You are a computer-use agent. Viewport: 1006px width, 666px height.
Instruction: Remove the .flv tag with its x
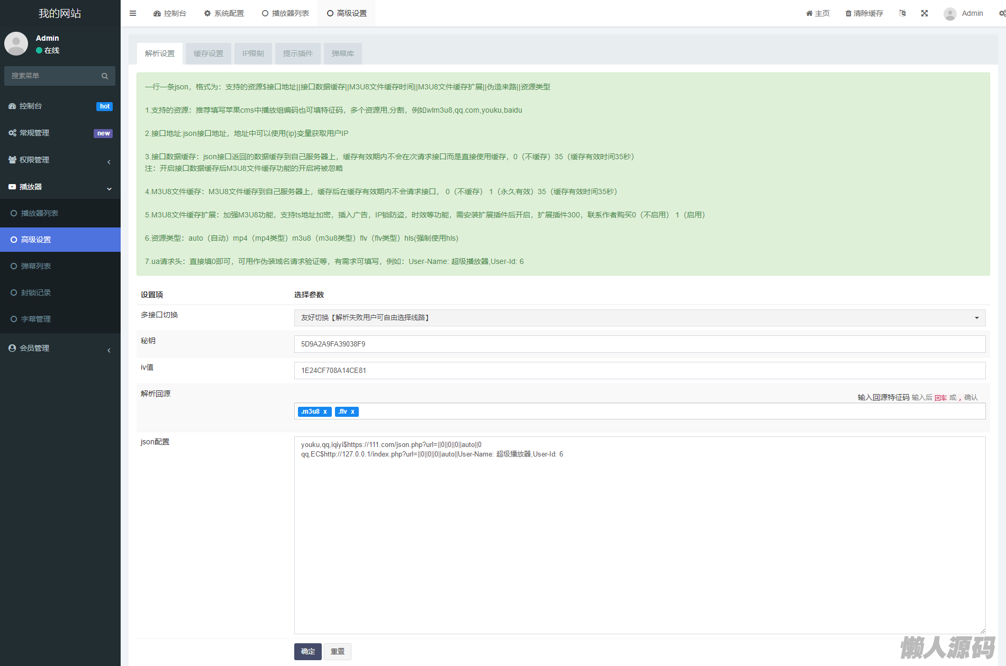[353, 412]
